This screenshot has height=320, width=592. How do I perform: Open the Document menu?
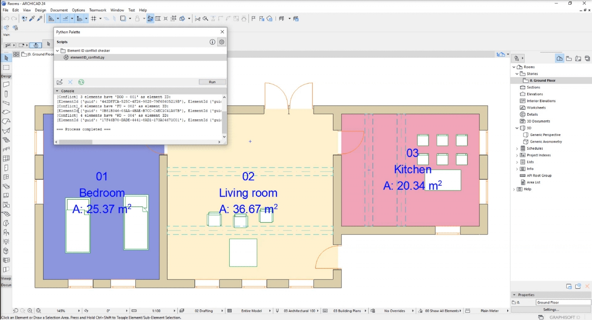pyautogui.click(x=59, y=10)
